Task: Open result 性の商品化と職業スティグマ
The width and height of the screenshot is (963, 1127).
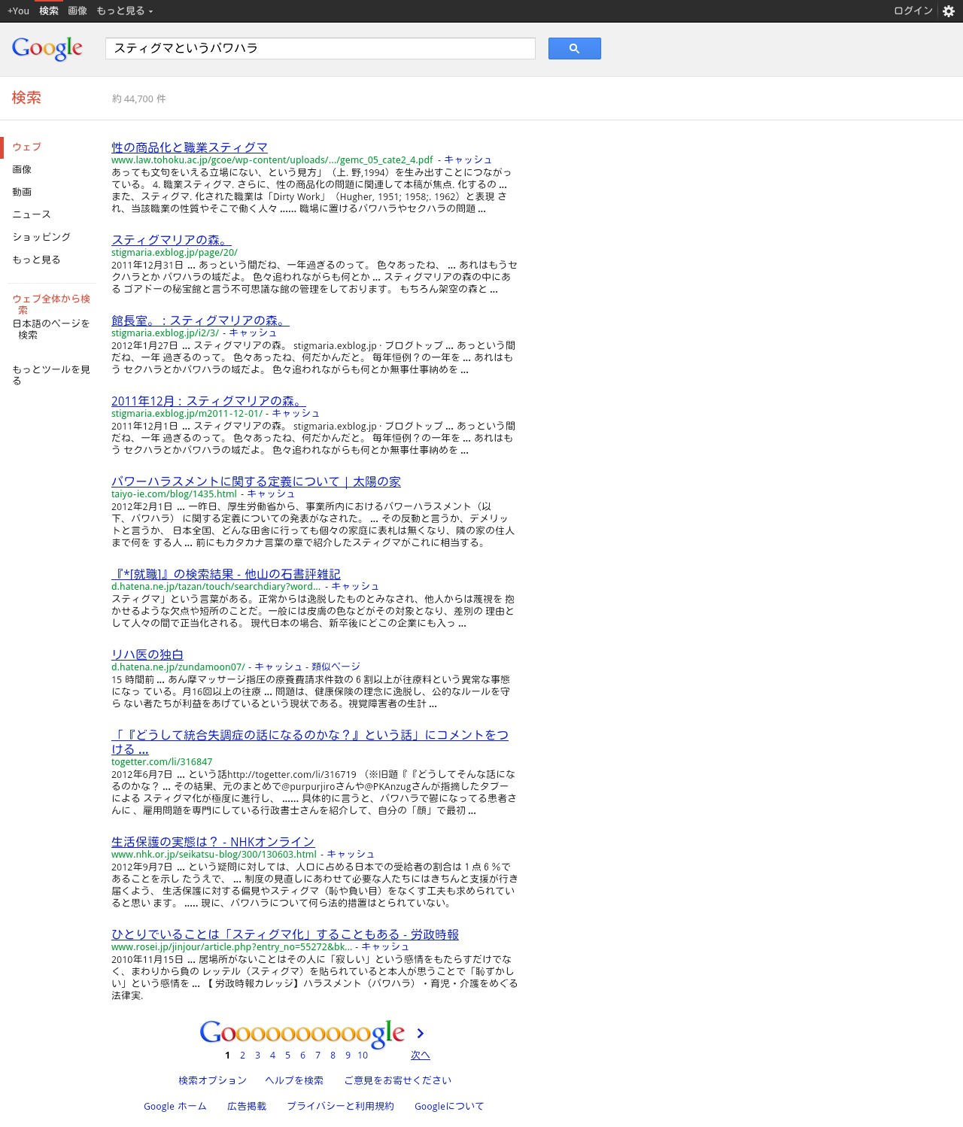Action: click(190, 147)
